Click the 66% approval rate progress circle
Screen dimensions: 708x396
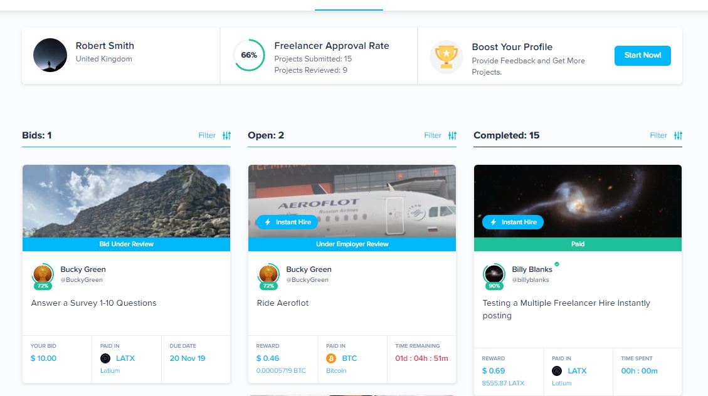(x=249, y=55)
